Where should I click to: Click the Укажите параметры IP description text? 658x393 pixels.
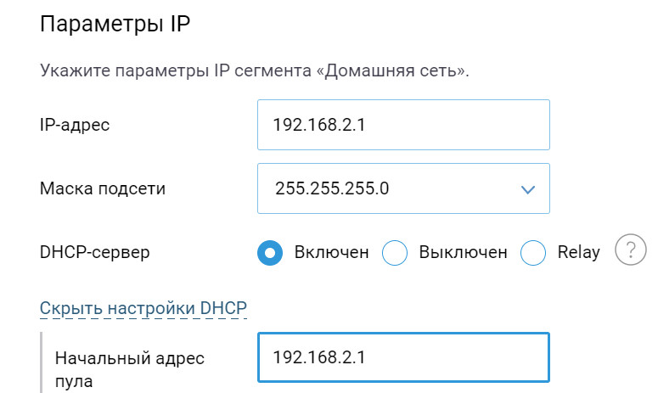coord(170,70)
